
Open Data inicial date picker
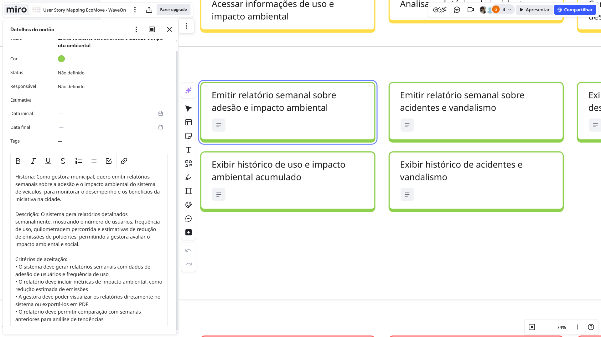point(161,113)
